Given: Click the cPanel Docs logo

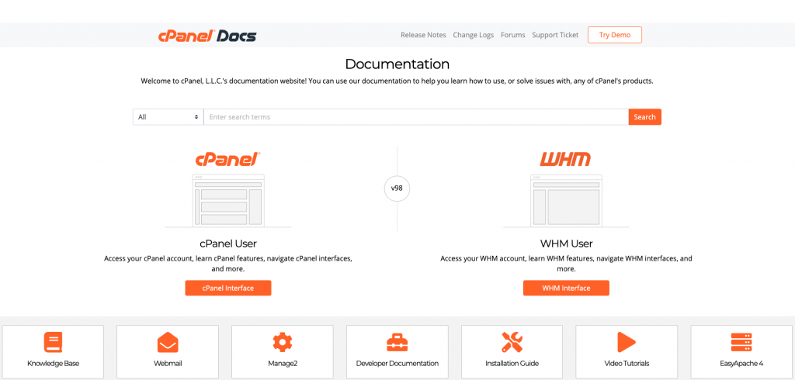Looking at the screenshot, I should [207, 36].
